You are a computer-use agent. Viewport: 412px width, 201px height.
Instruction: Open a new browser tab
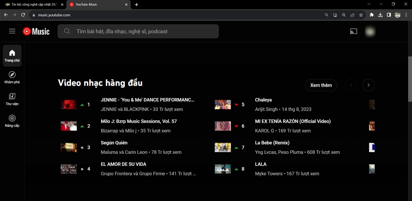(136, 4)
